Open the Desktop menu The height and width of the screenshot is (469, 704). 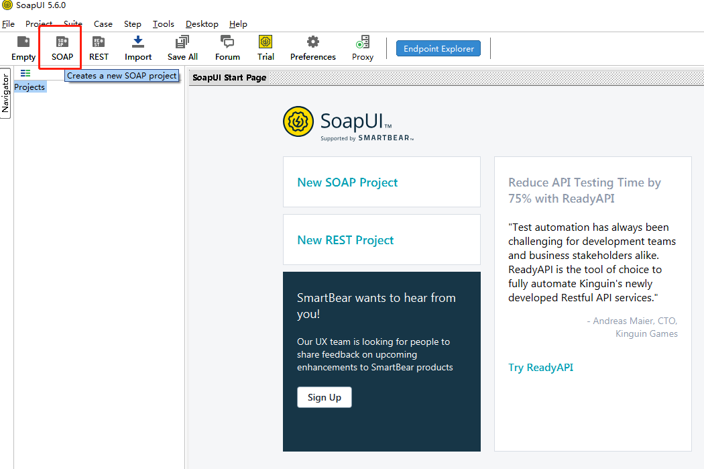click(x=202, y=23)
